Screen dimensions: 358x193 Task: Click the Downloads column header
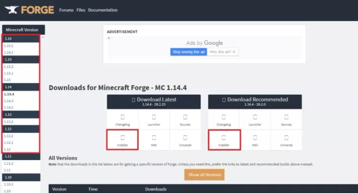tap(156, 189)
